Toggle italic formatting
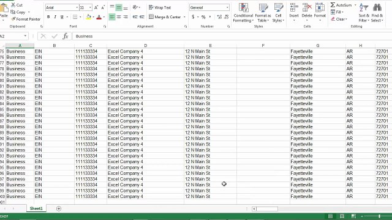 [x=55, y=17]
